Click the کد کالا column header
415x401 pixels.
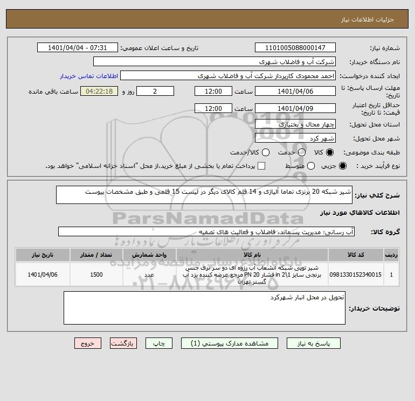[x=356, y=255]
